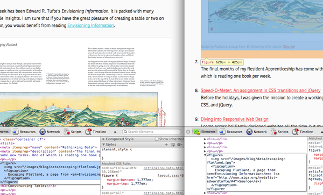Screen dimensions: 323x195
Task: Close the right inspector with X button
Action: [x=188, y=132]
